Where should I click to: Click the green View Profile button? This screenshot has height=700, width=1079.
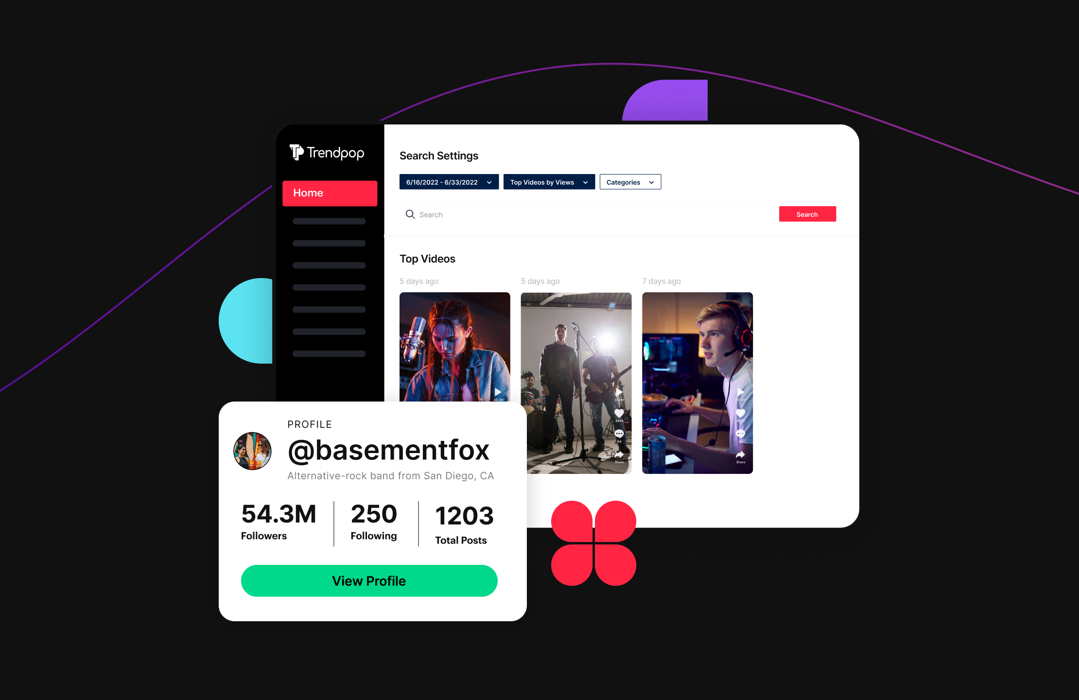click(x=369, y=580)
